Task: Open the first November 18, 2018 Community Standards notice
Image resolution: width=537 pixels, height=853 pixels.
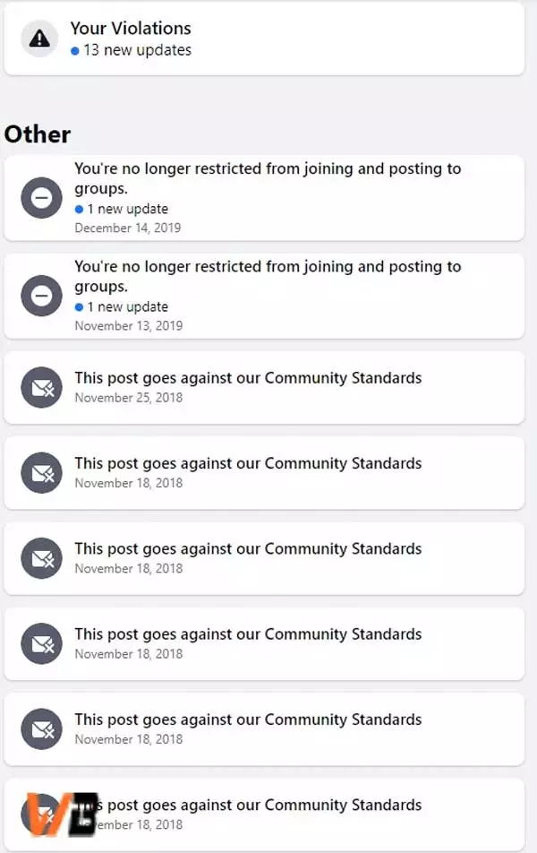Action: (x=264, y=473)
